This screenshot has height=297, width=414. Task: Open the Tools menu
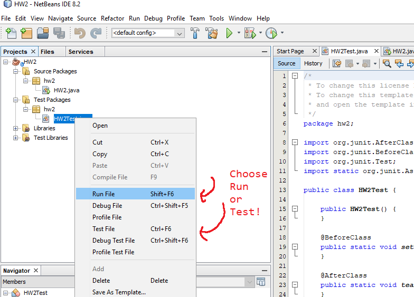[x=217, y=18]
